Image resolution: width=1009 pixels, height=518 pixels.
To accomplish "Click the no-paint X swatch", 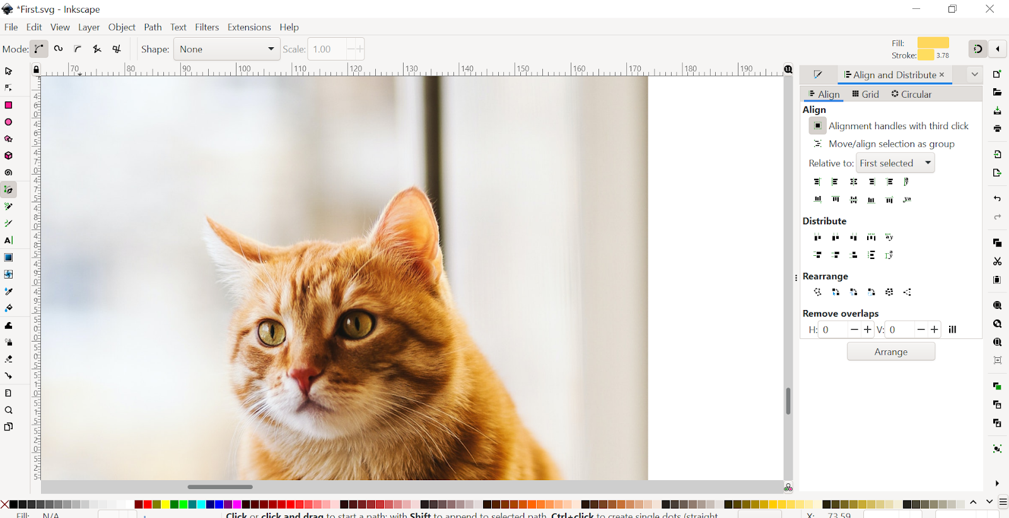I will [4, 504].
